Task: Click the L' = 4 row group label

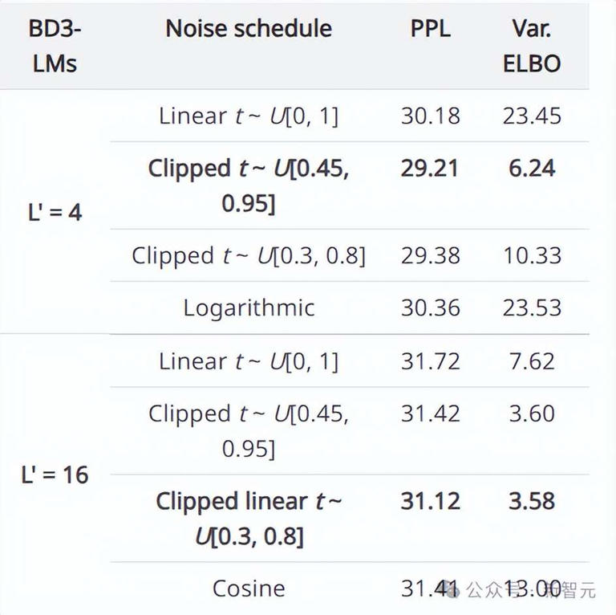Action: click(55, 213)
